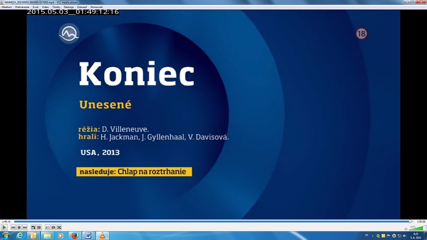The image size is (427, 240).
Task: Expand the Nástroje menu
Action: (68, 7)
